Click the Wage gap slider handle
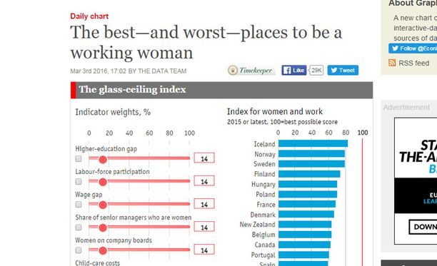 click(103, 205)
